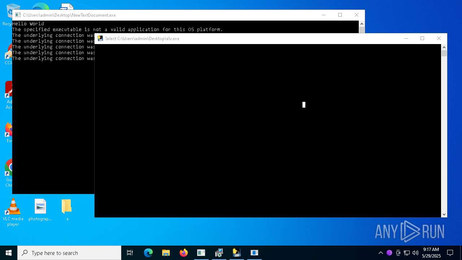Viewport: 462px width, 260px height.
Task: Click the r.exe vertical scrollbar thumb
Action: pos(444,53)
